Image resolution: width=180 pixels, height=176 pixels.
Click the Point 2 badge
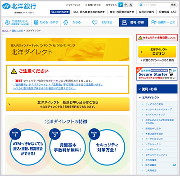(55, 134)
